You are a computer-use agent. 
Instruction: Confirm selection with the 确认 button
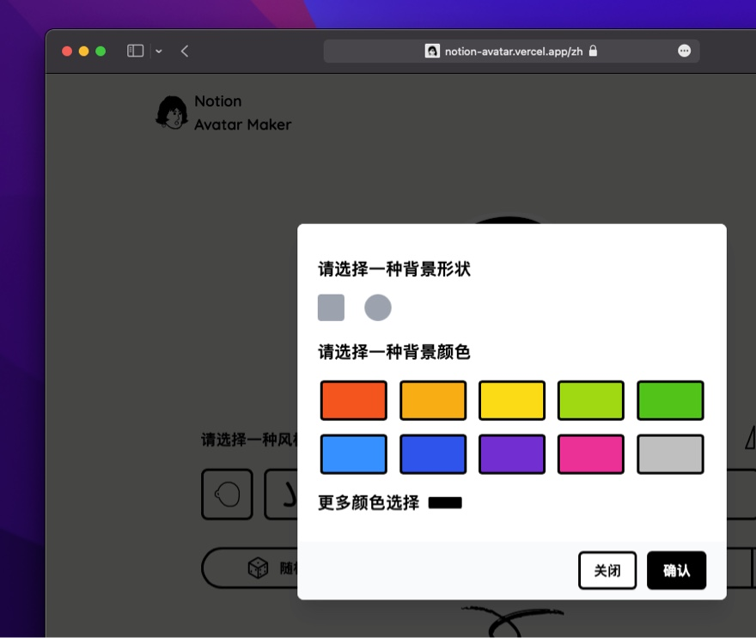[x=676, y=569]
